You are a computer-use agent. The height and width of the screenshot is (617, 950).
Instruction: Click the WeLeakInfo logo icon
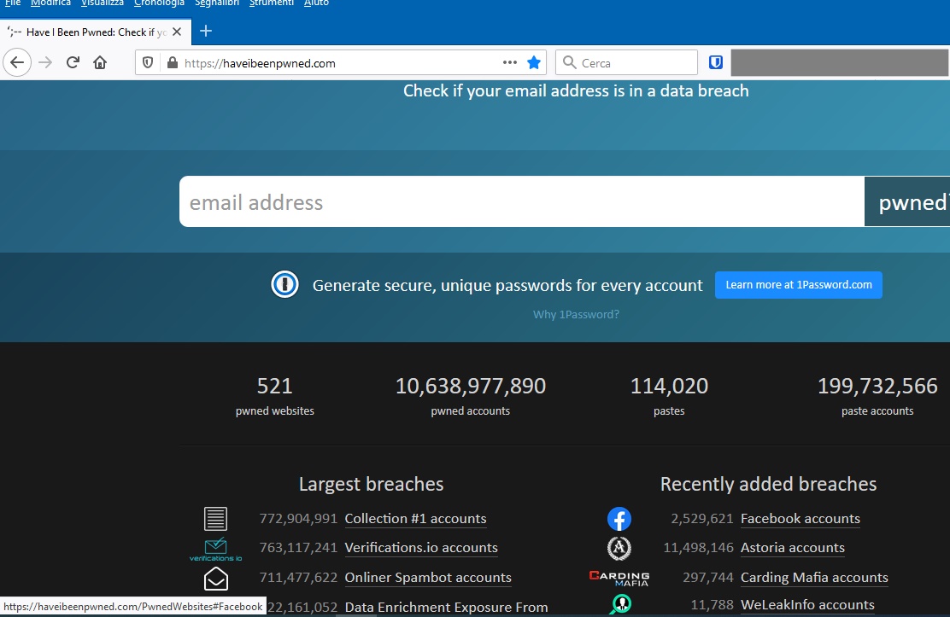click(620, 604)
